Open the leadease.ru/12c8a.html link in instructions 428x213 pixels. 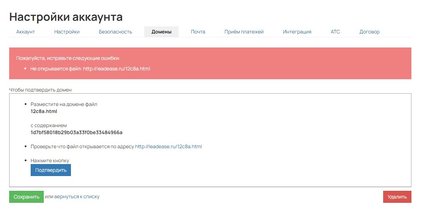pos(168,146)
